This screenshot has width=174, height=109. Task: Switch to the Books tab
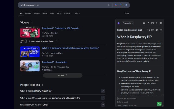(59, 13)
